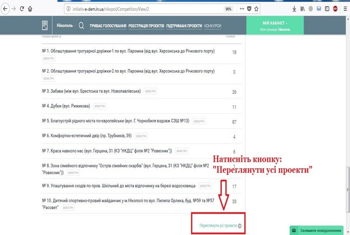Open the library bookshelf icon
The width and height of the screenshot is (350, 235).
303,9
